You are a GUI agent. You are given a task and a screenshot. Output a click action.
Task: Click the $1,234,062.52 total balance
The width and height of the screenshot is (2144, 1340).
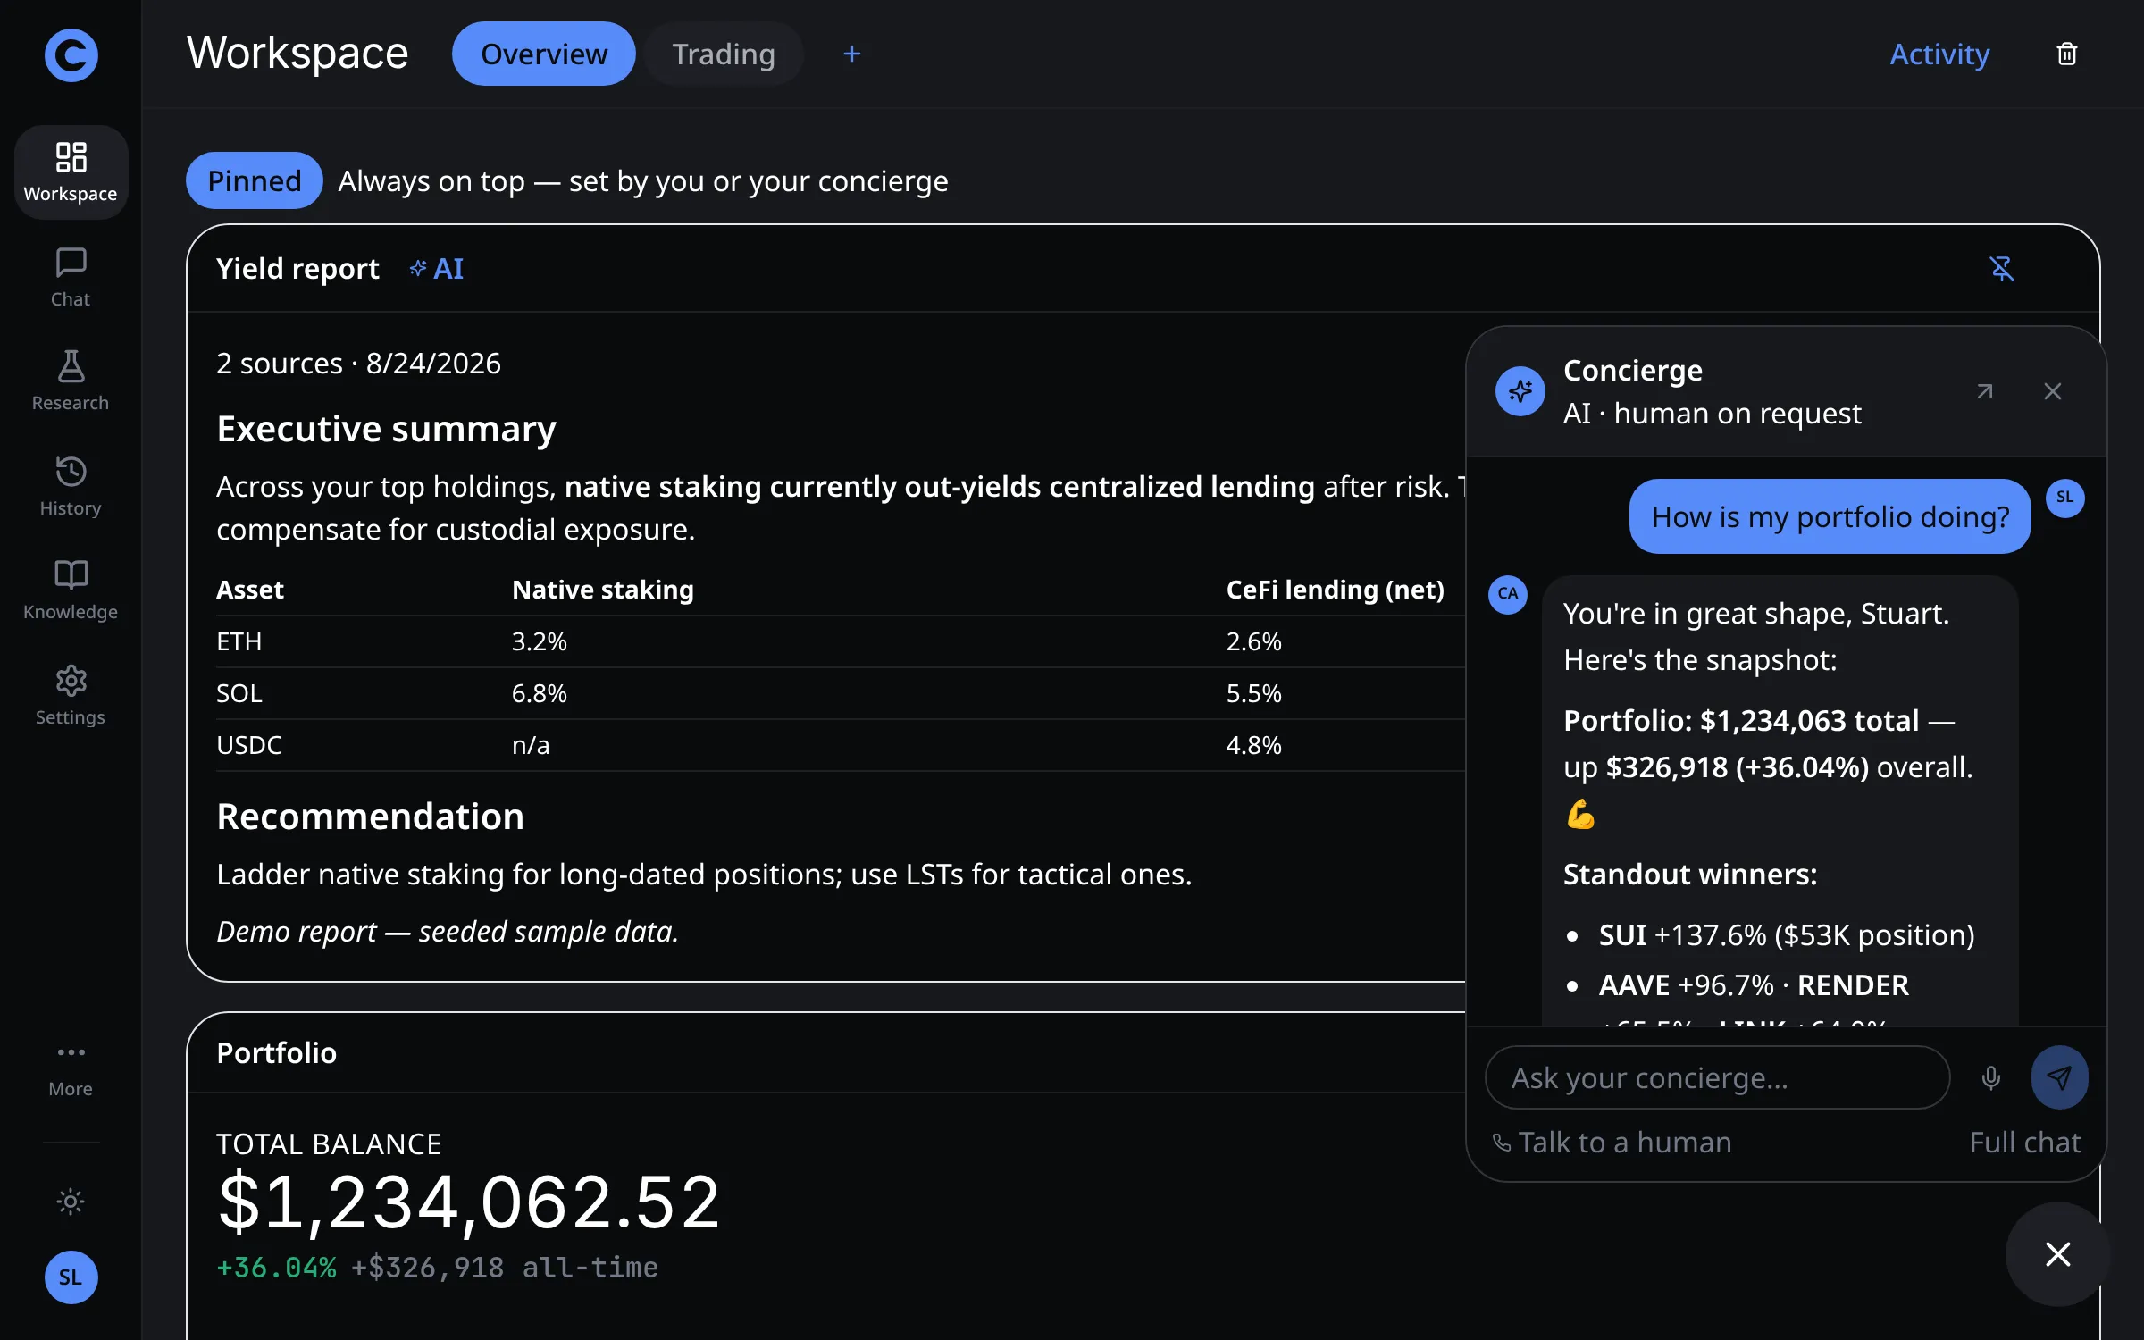click(x=469, y=1202)
